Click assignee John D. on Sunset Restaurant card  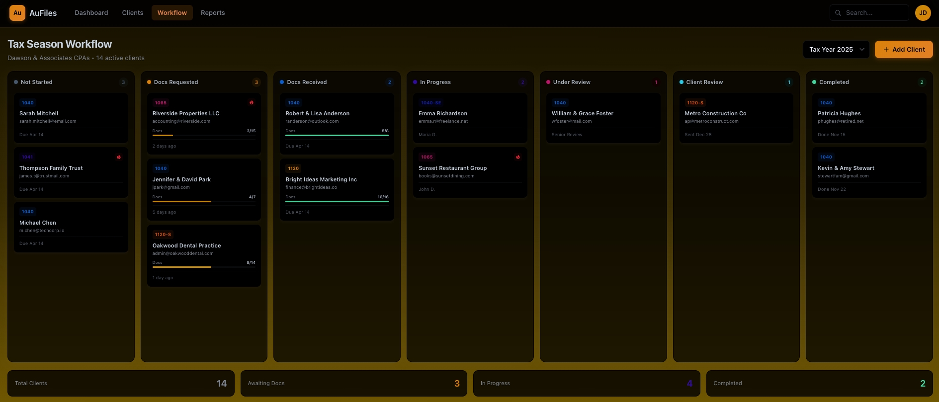pos(427,189)
